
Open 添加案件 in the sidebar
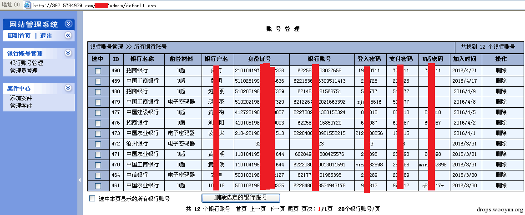point(21,98)
